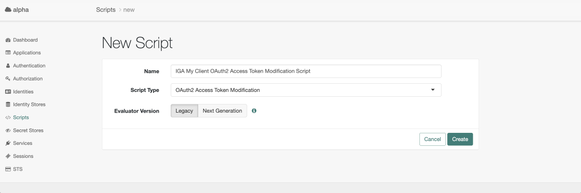The width and height of the screenshot is (581, 193).
Task: Cancel the new script form
Action: (x=432, y=139)
